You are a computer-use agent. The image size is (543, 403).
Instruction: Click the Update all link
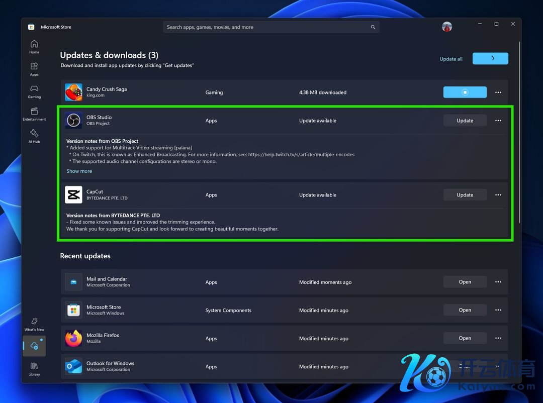click(x=451, y=59)
